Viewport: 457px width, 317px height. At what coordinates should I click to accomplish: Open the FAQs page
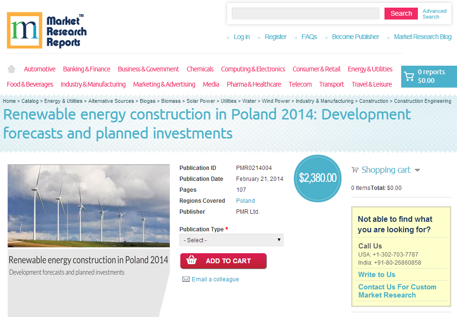[309, 37]
